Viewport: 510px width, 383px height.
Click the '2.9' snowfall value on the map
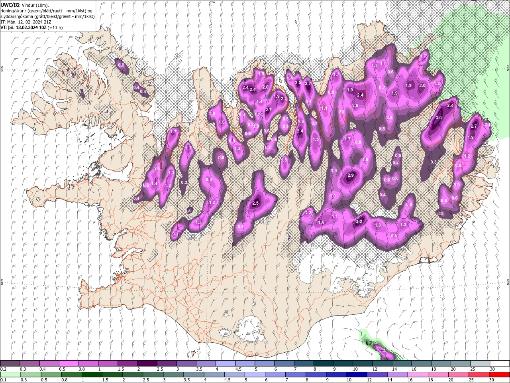(x=351, y=175)
